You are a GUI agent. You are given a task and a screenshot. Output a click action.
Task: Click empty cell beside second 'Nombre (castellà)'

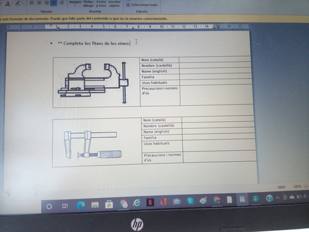click(x=218, y=125)
